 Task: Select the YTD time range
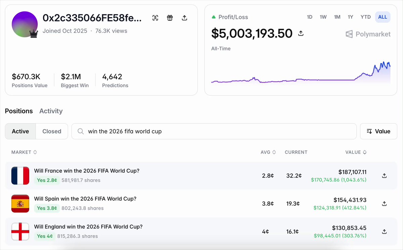point(365,17)
